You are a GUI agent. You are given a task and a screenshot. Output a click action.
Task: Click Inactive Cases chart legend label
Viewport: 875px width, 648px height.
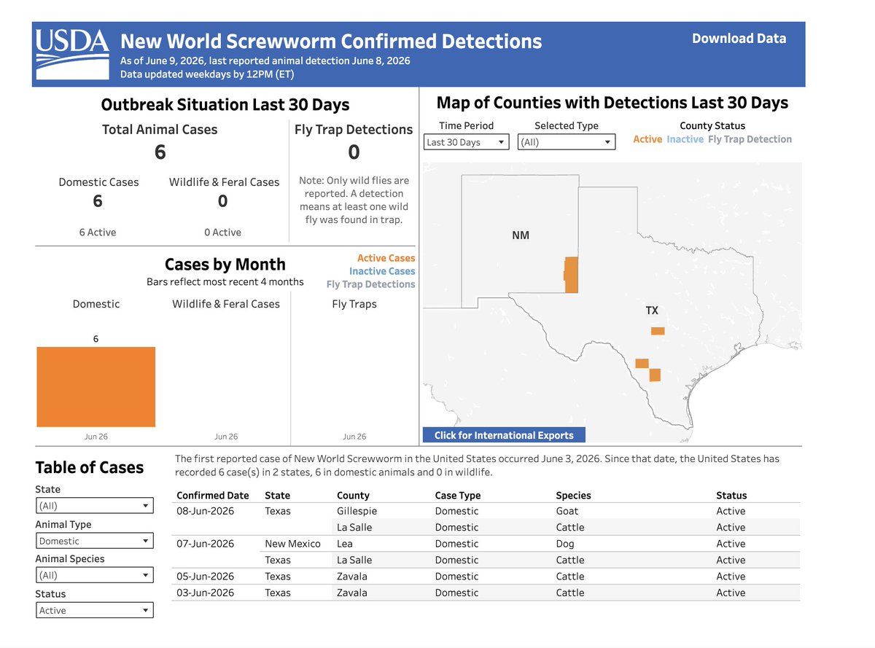382,271
